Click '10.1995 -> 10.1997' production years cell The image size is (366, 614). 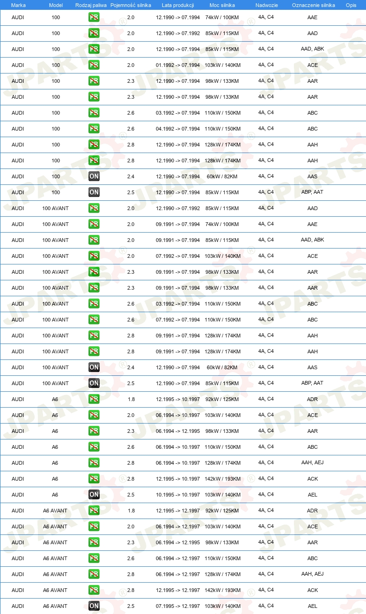point(178,495)
